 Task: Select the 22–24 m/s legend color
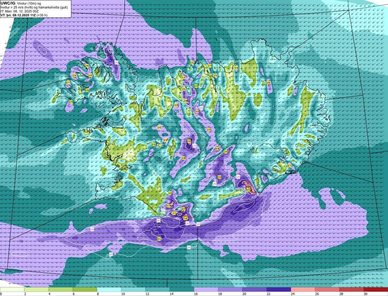coord(279,290)
